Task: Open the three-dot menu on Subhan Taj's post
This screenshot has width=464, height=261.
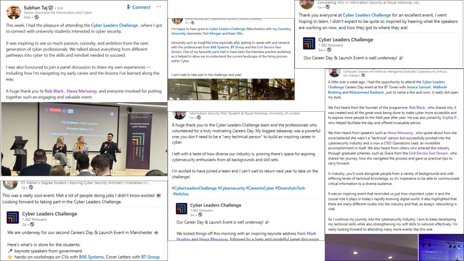Action: tap(159, 7)
